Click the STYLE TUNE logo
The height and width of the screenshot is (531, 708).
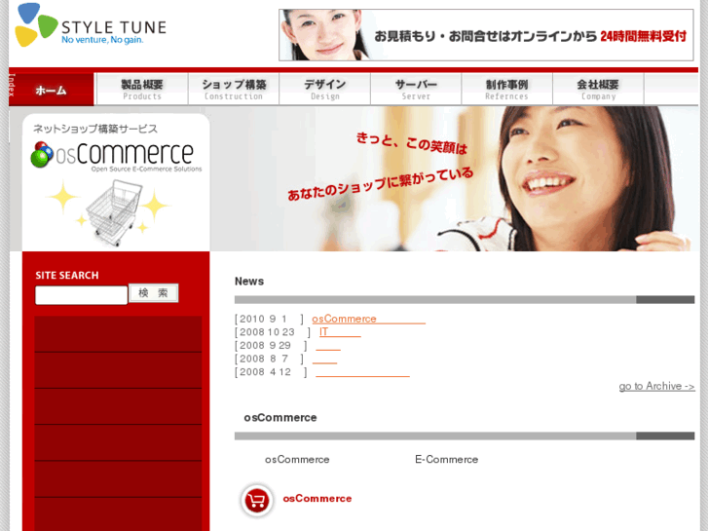91,25
